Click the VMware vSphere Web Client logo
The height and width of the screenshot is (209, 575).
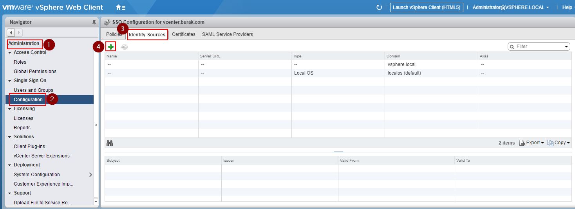click(x=52, y=7)
